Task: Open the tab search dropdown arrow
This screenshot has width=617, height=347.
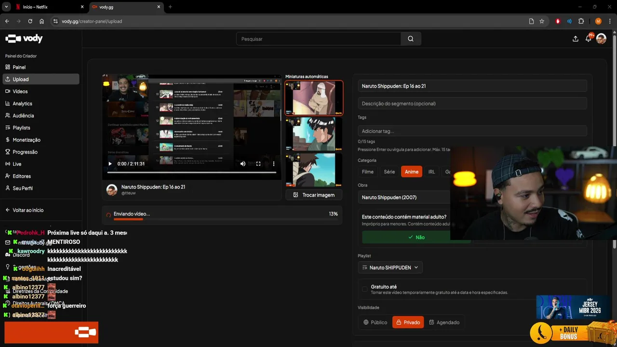Action: point(6,7)
